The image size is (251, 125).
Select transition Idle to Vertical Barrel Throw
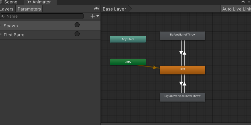click(x=181, y=84)
